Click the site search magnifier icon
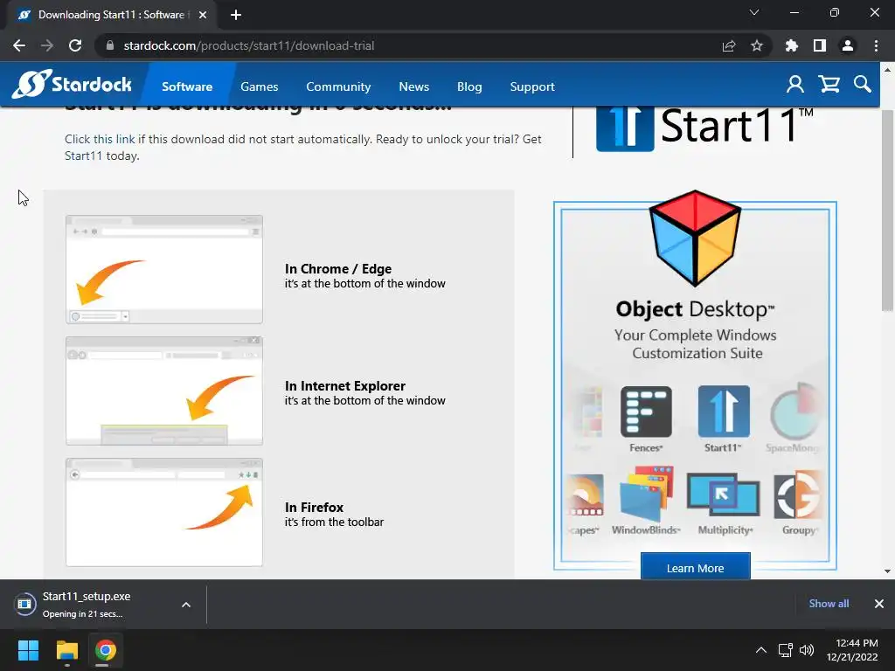Screen dimensions: 895x671 pyautogui.click(x=863, y=85)
